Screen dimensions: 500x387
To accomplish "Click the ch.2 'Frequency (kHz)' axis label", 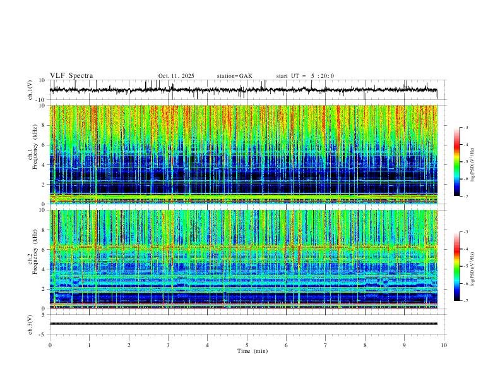I will click(x=35, y=252).
